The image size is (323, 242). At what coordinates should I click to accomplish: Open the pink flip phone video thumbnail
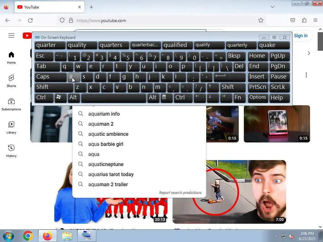[277, 124]
